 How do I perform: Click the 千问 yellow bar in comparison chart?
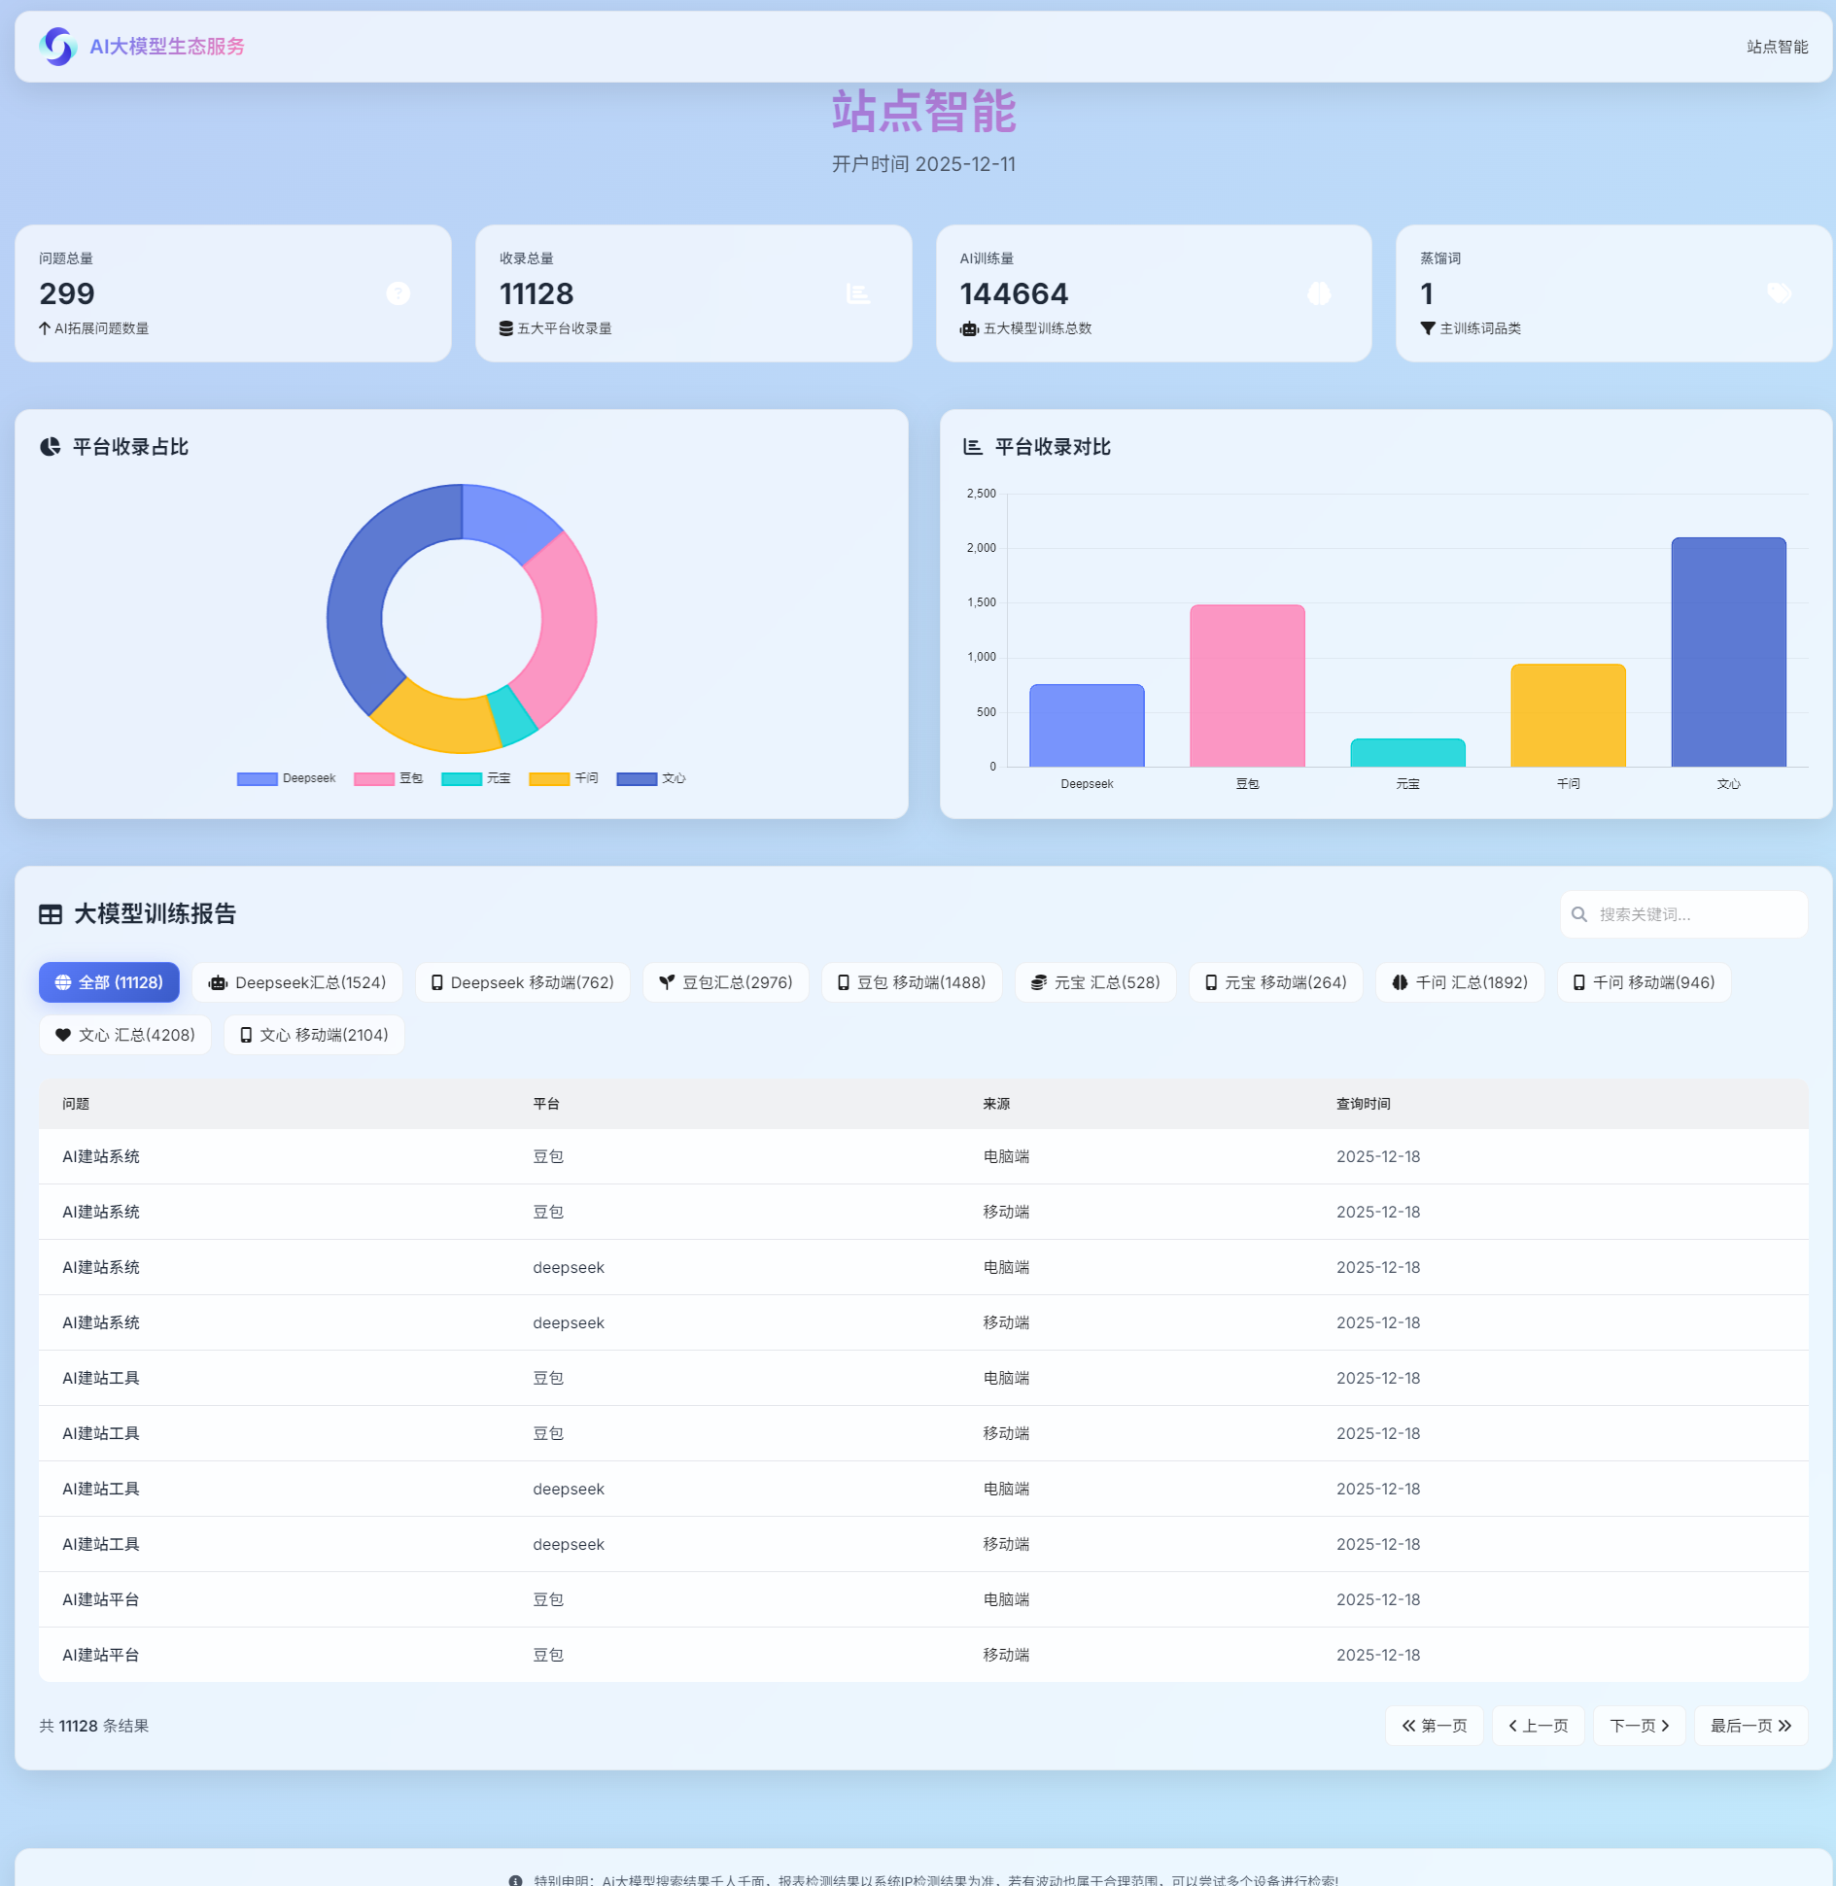click(1569, 716)
